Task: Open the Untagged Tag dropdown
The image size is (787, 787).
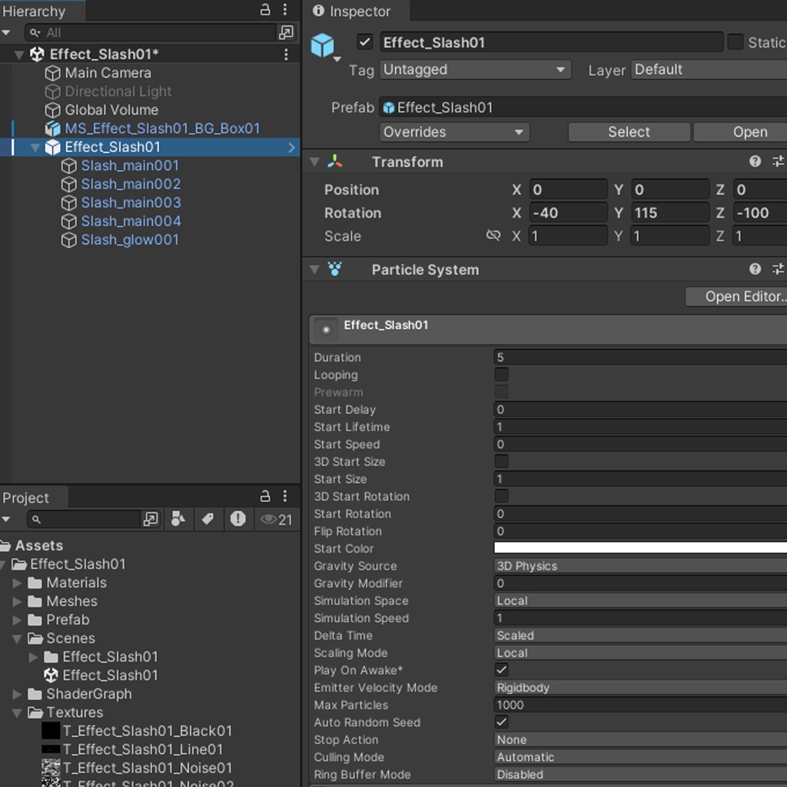Action: 474,69
